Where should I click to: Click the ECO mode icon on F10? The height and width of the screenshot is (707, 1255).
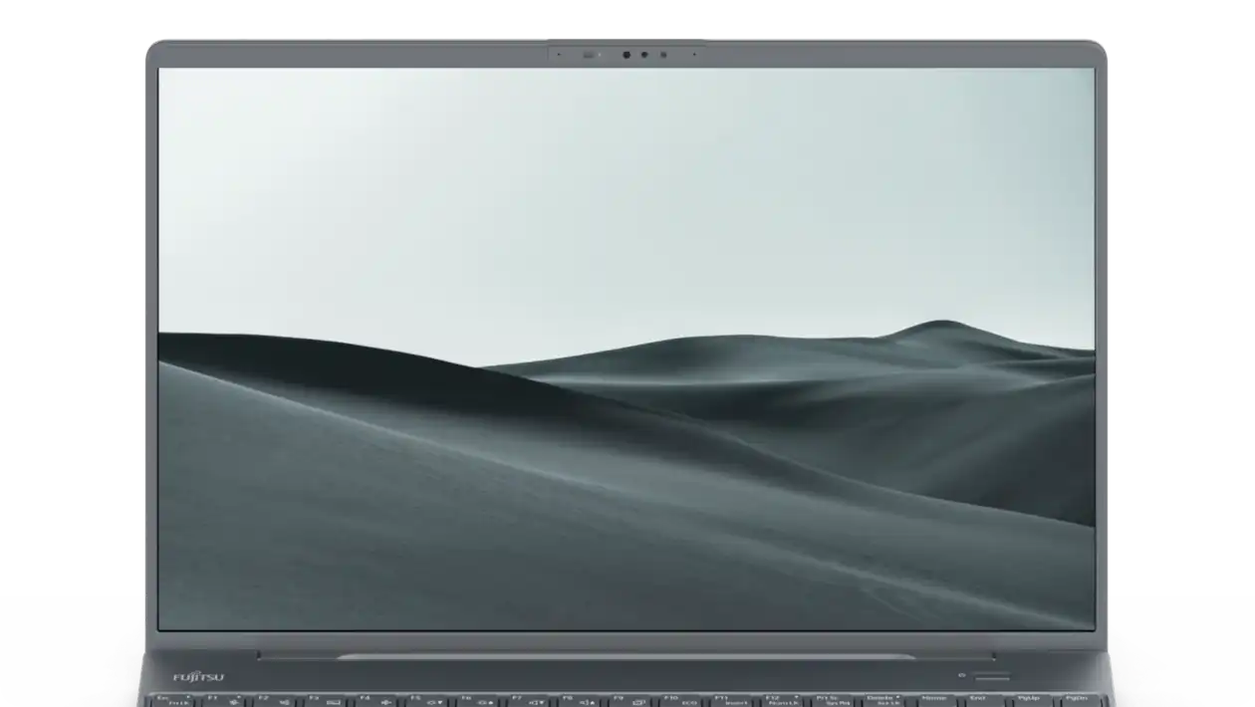click(692, 700)
